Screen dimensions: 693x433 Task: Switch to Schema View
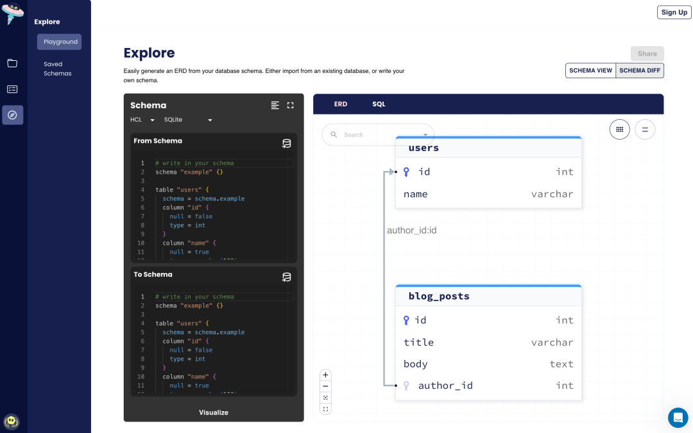coord(590,70)
